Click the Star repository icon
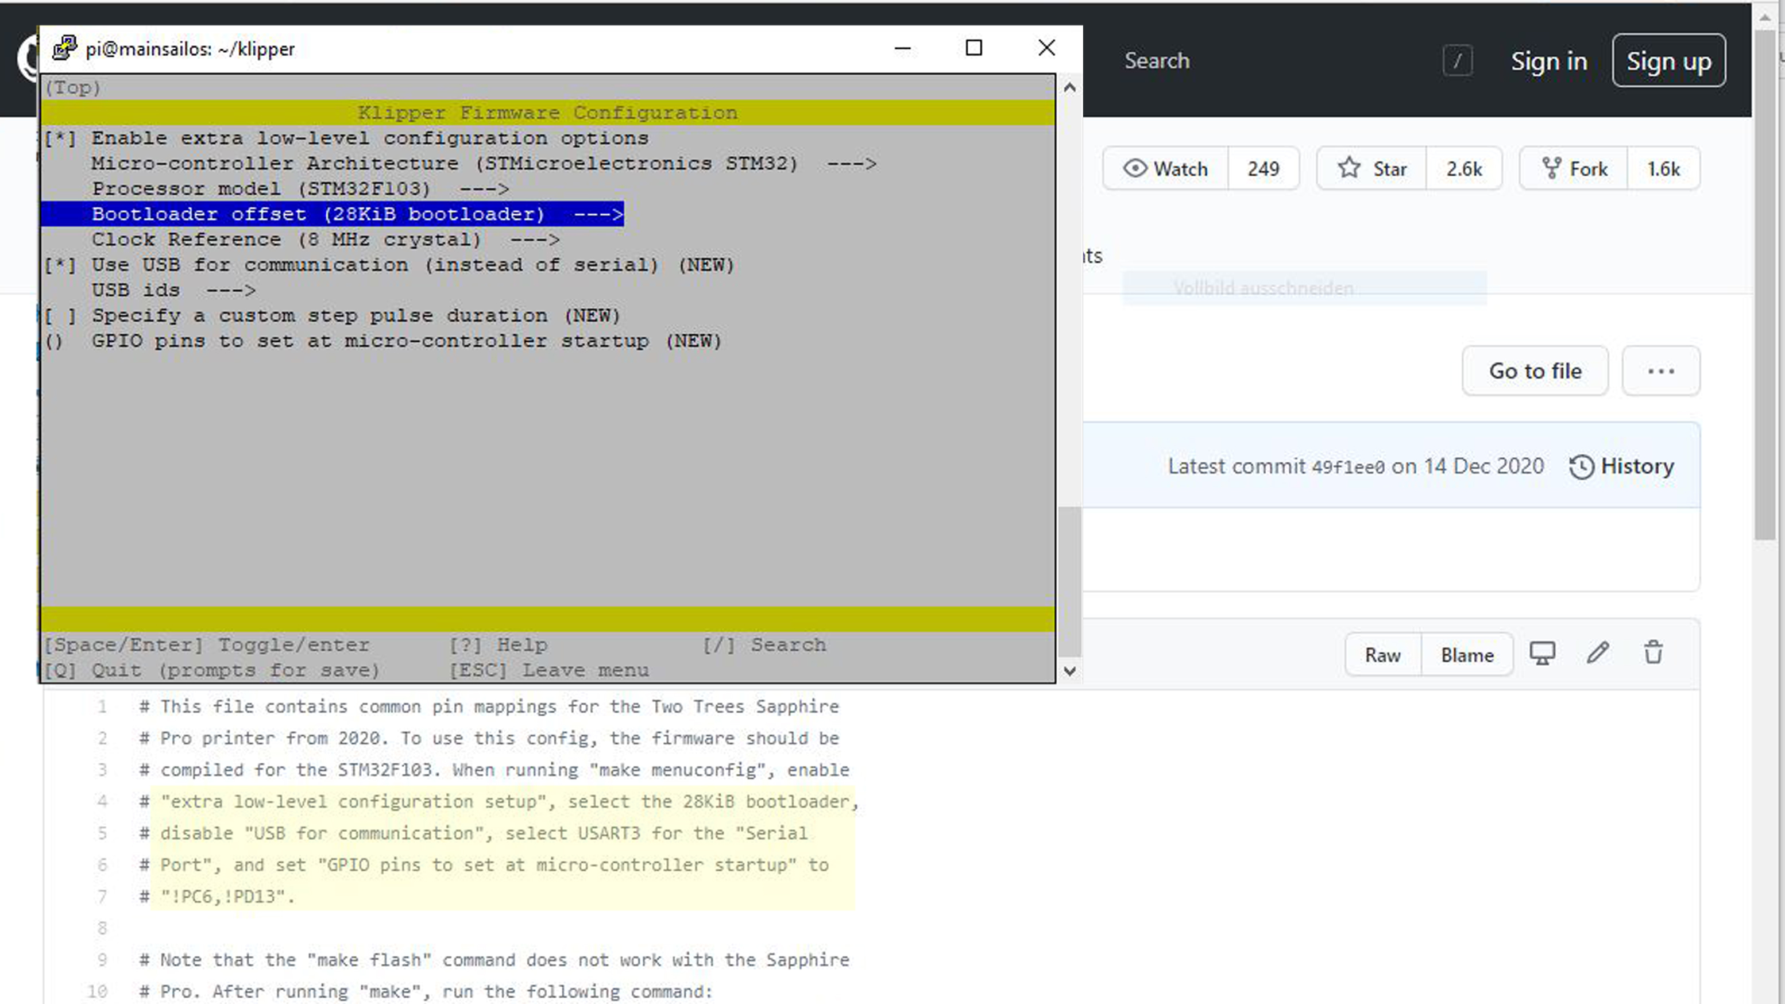Image resolution: width=1785 pixels, height=1004 pixels. 1349,168
